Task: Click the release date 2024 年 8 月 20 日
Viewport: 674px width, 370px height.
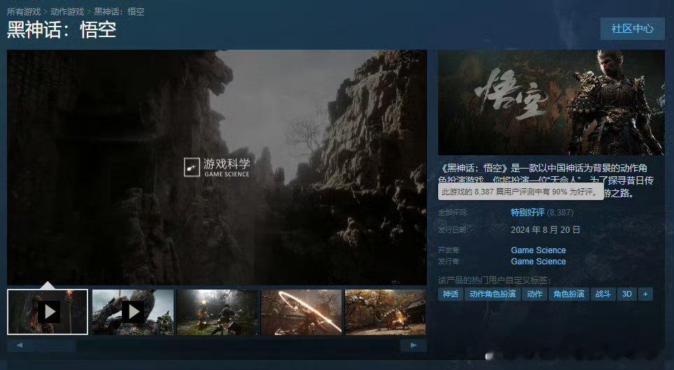Action: click(545, 230)
